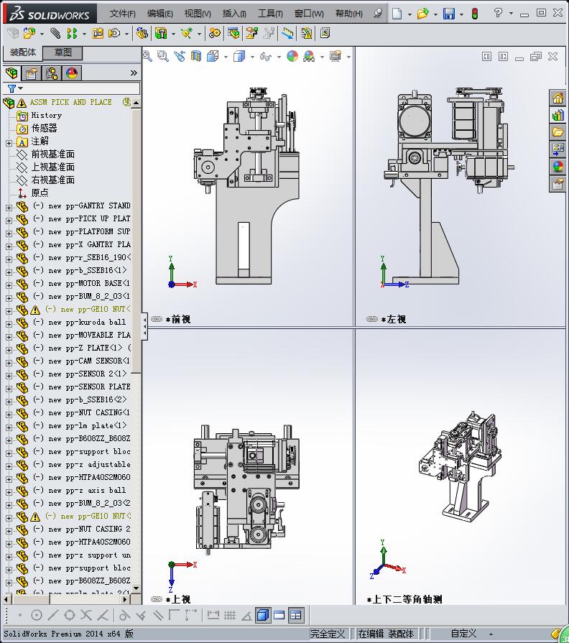Collapse the feature tree panel handle

point(144,326)
